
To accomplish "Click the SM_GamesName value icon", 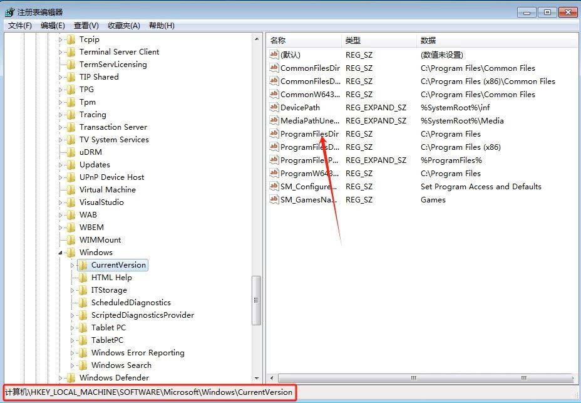I will [x=274, y=199].
